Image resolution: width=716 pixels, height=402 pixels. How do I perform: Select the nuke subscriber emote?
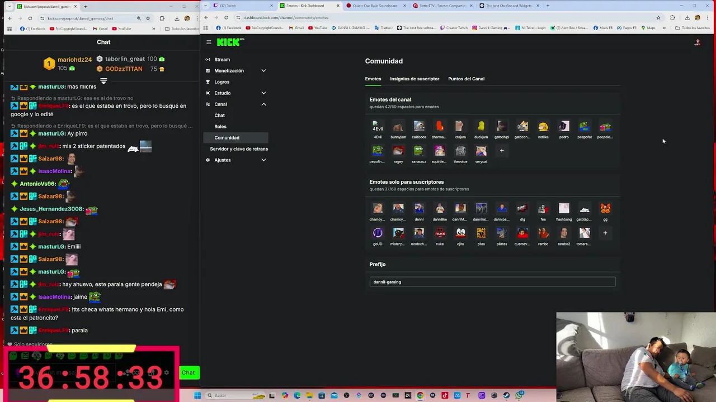click(440, 236)
